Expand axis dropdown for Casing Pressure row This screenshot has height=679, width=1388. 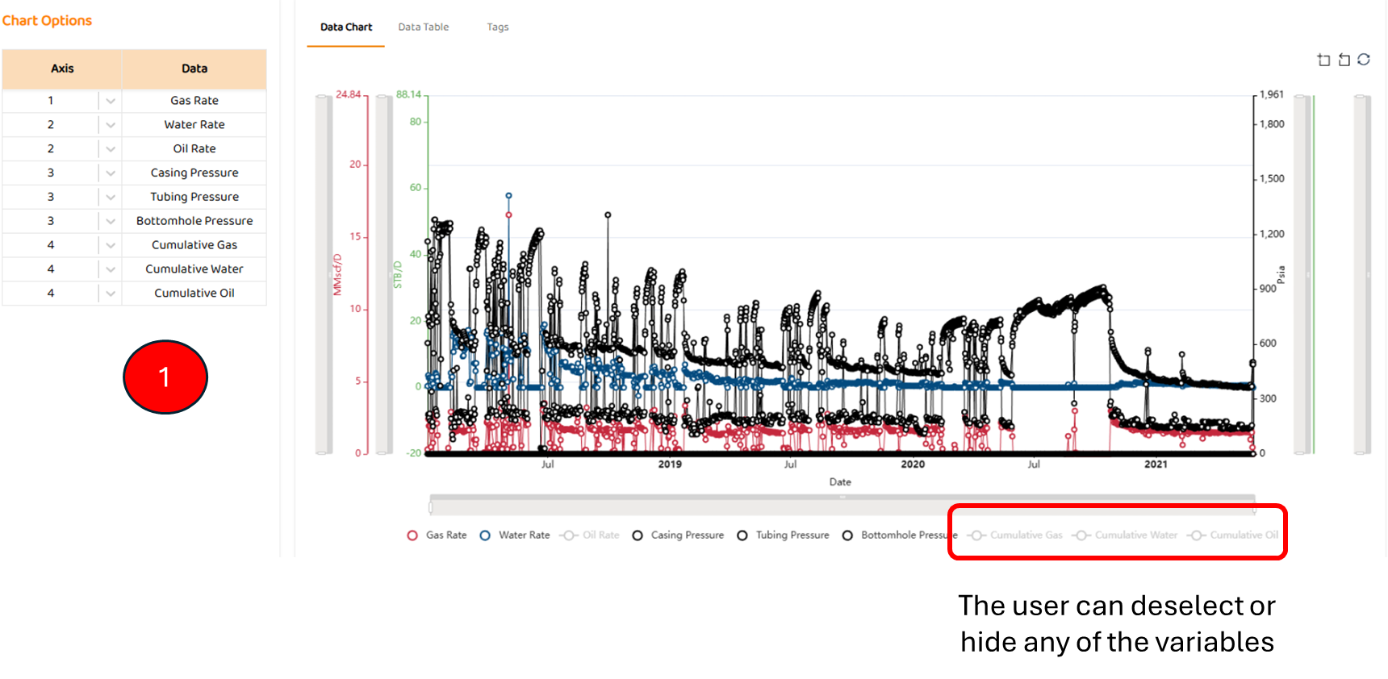[111, 173]
